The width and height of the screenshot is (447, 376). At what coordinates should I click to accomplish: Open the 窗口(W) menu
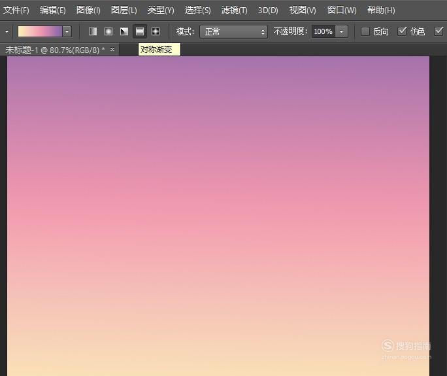pos(342,10)
